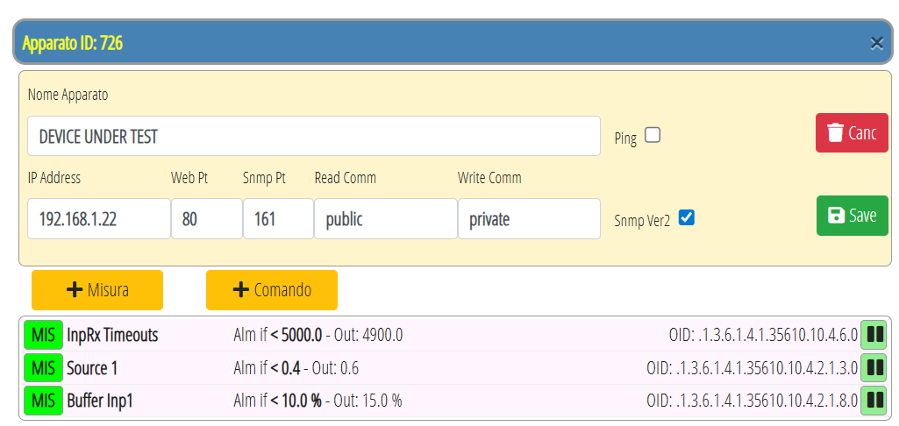Select the Snmp Pt port field
The image size is (899, 426).
(277, 219)
